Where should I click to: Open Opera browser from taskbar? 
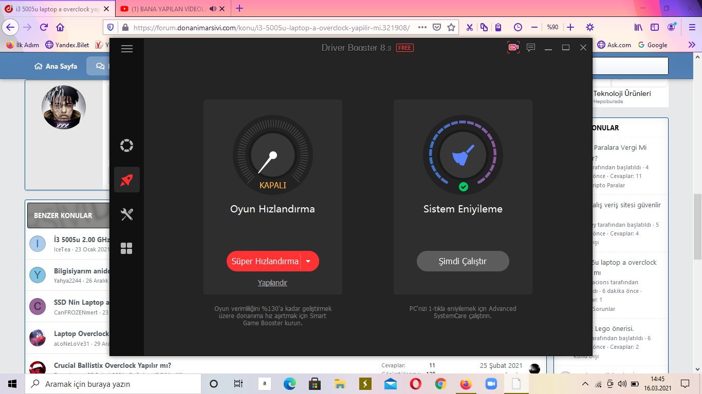pos(416,384)
